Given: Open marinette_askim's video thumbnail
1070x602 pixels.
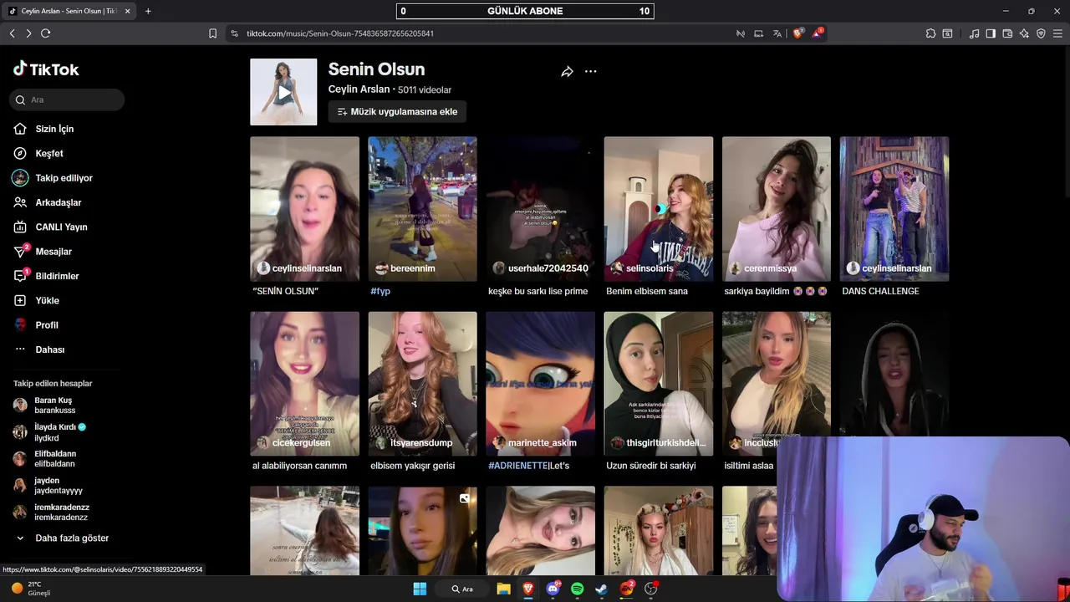Looking at the screenshot, I should tap(540, 384).
